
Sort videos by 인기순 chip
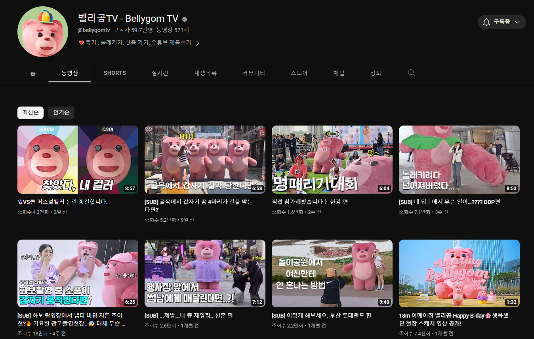(x=61, y=112)
